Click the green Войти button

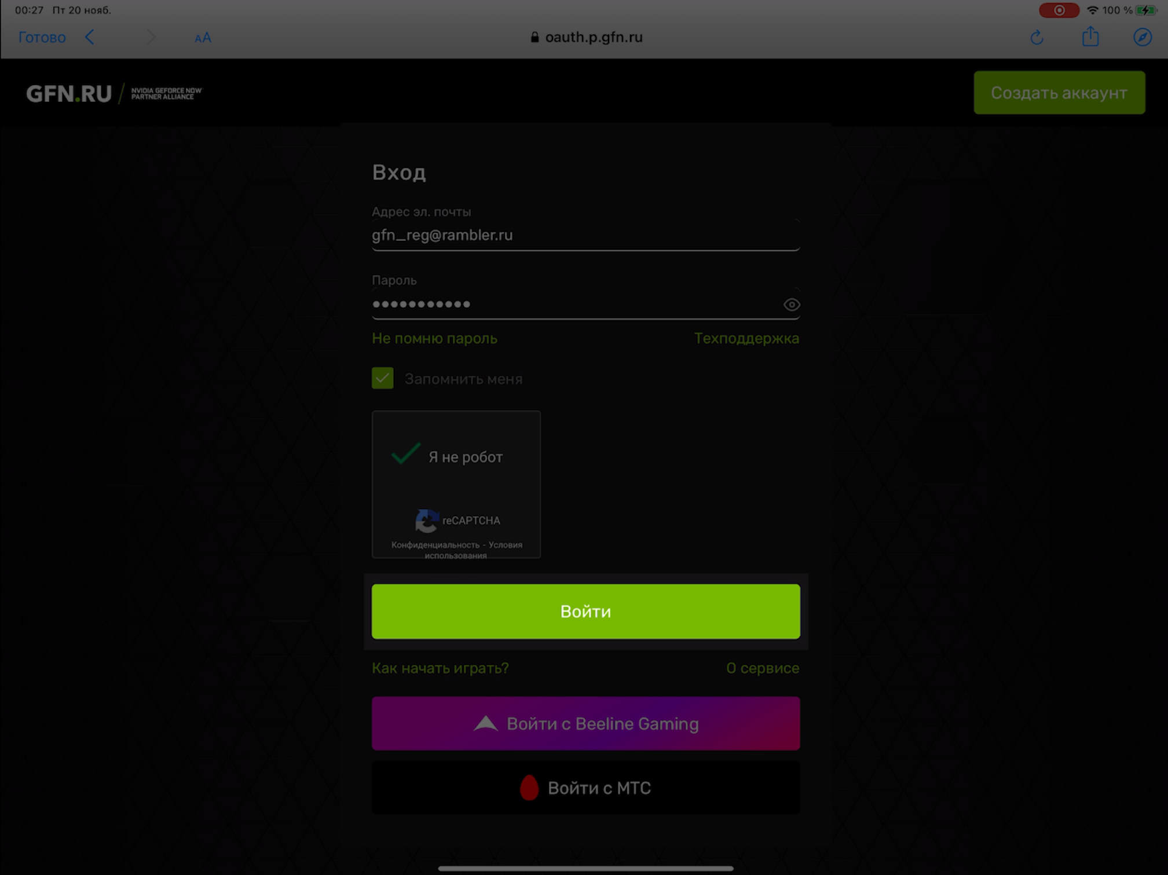pos(585,612)
